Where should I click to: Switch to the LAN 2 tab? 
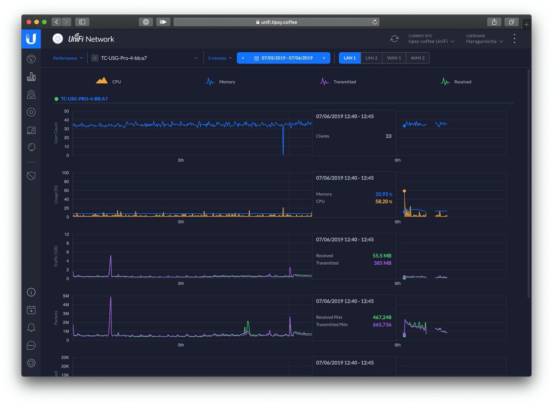372,58
